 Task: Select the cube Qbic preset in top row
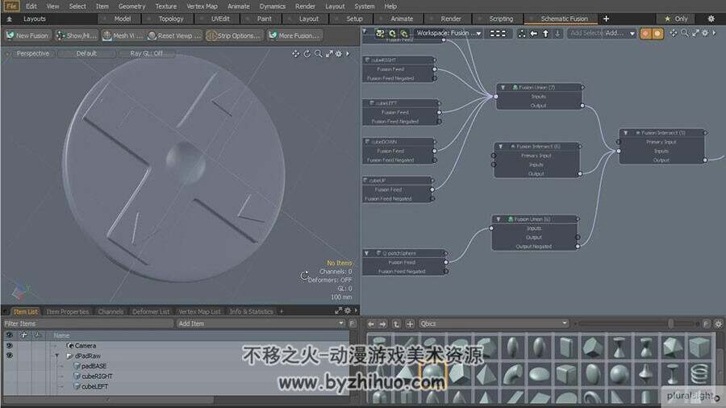pyautogui.click(x=699, y=347)
